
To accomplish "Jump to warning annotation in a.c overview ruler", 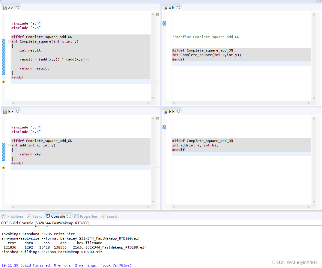I will click(157, 82).
